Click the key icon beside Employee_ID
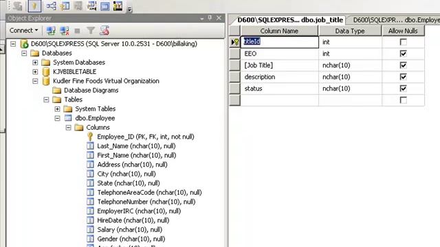This screenshot has height=247, width=440. coord(90,137)
